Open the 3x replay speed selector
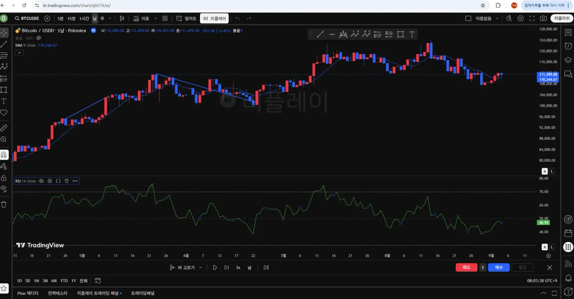The height and width of the screenshot is (299, 574). pyautogui.click(x=238, y=268)
